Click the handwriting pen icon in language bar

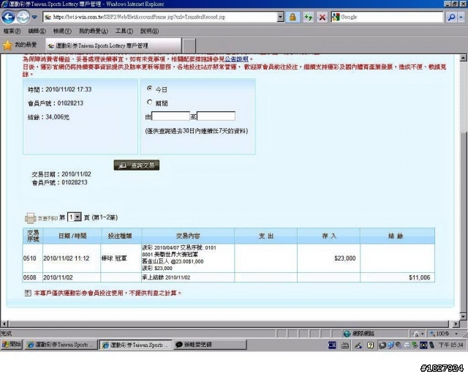pos(358,345)
